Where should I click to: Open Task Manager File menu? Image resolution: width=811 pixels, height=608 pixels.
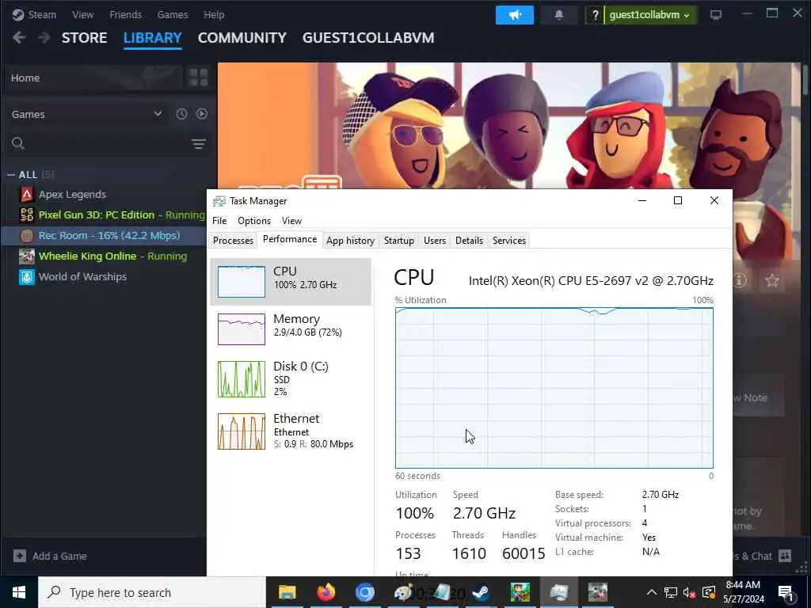(219, 221)
